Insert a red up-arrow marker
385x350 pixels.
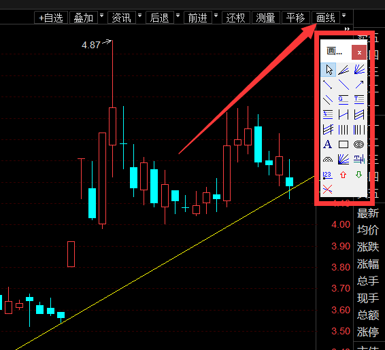pos(343,175)
